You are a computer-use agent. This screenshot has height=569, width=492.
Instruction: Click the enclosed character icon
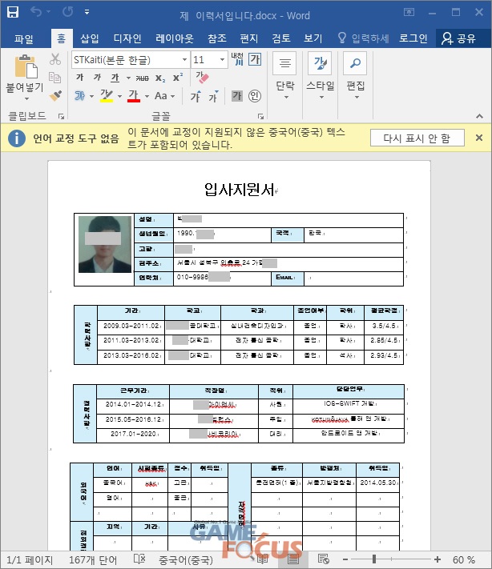255,96
